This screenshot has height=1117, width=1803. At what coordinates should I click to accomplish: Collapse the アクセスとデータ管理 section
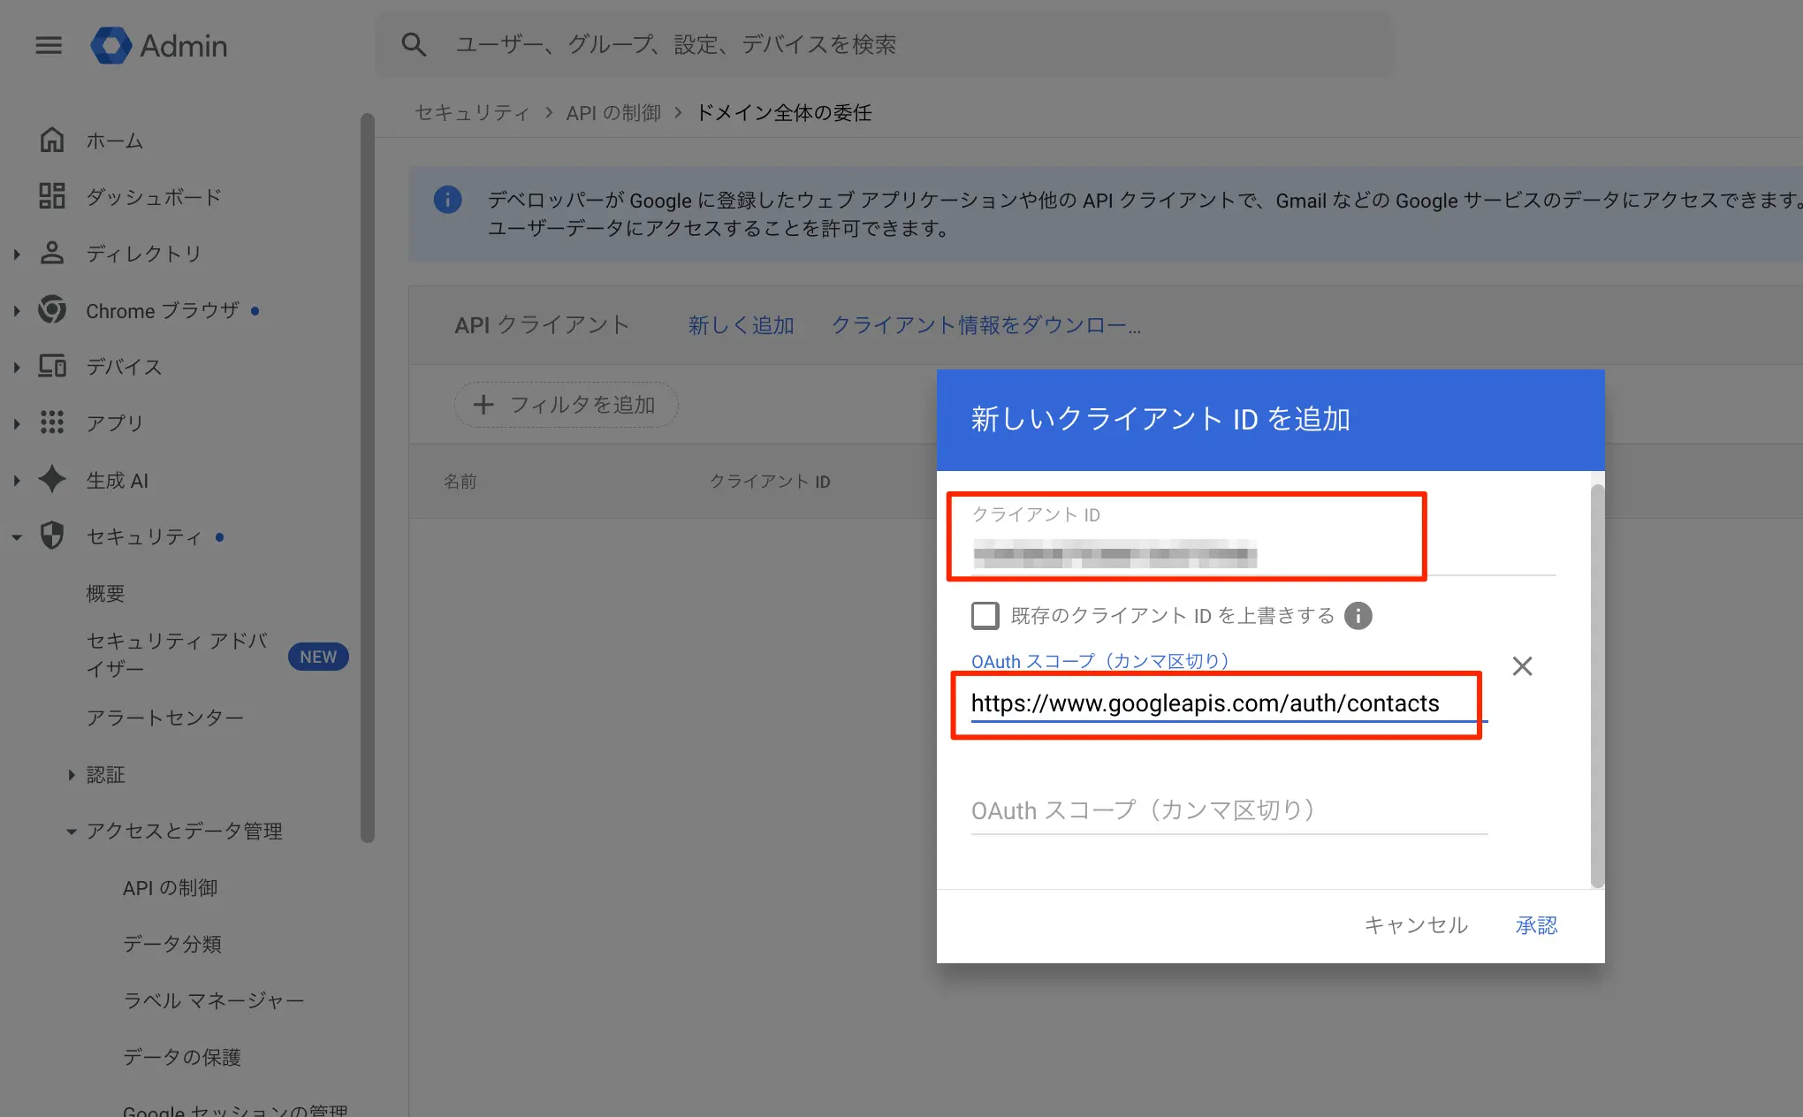tap(72, 832)
